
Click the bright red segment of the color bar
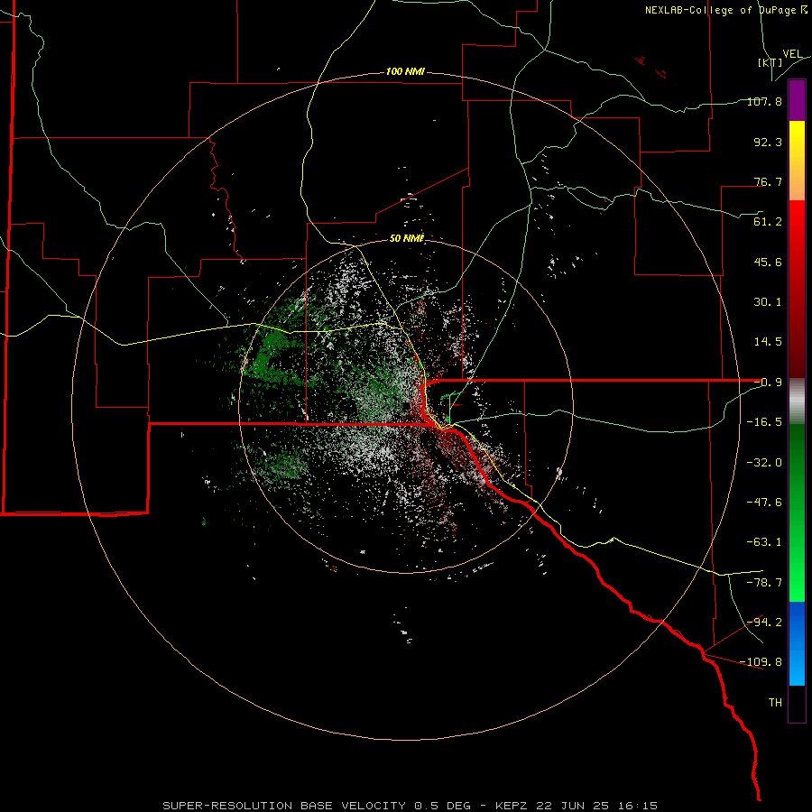pyautogui.click(x=797, y=222)
